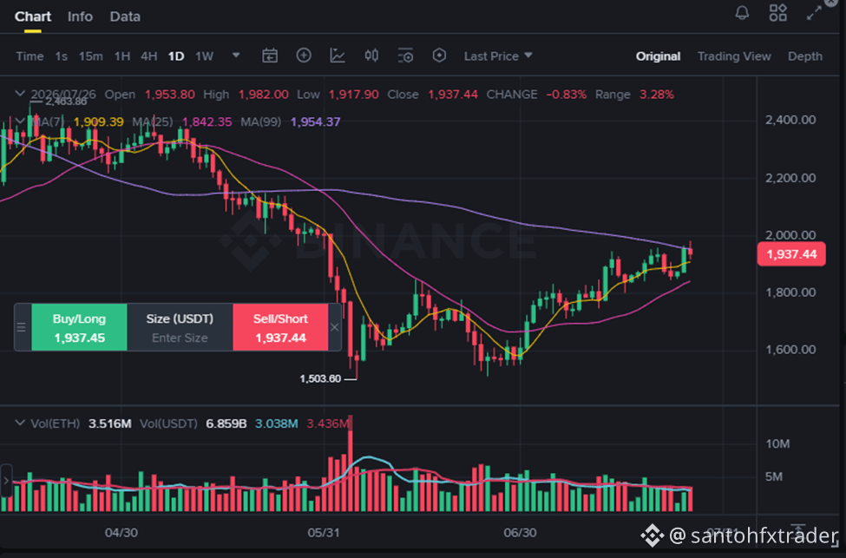
Task: Grab the order widget handle icon
Action: pos(21,327)
